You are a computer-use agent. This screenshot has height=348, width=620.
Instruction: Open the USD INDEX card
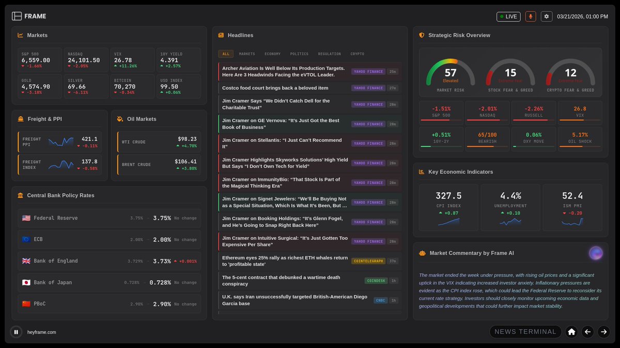coord(179,86)
